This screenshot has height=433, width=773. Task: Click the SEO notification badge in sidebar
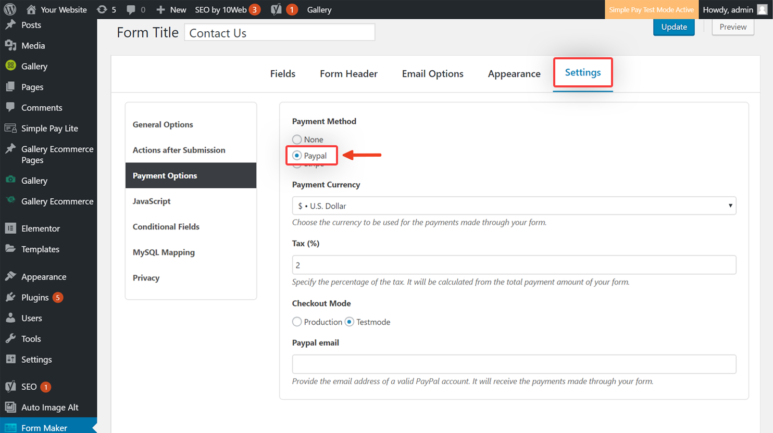pyautogui.click(x=46, y=387)
